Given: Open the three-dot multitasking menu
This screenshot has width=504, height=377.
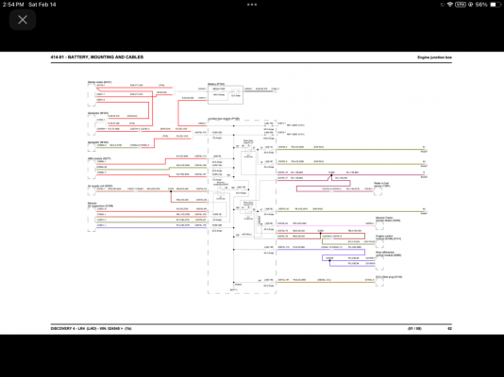Looking at the screenshot, I should 252,5.
